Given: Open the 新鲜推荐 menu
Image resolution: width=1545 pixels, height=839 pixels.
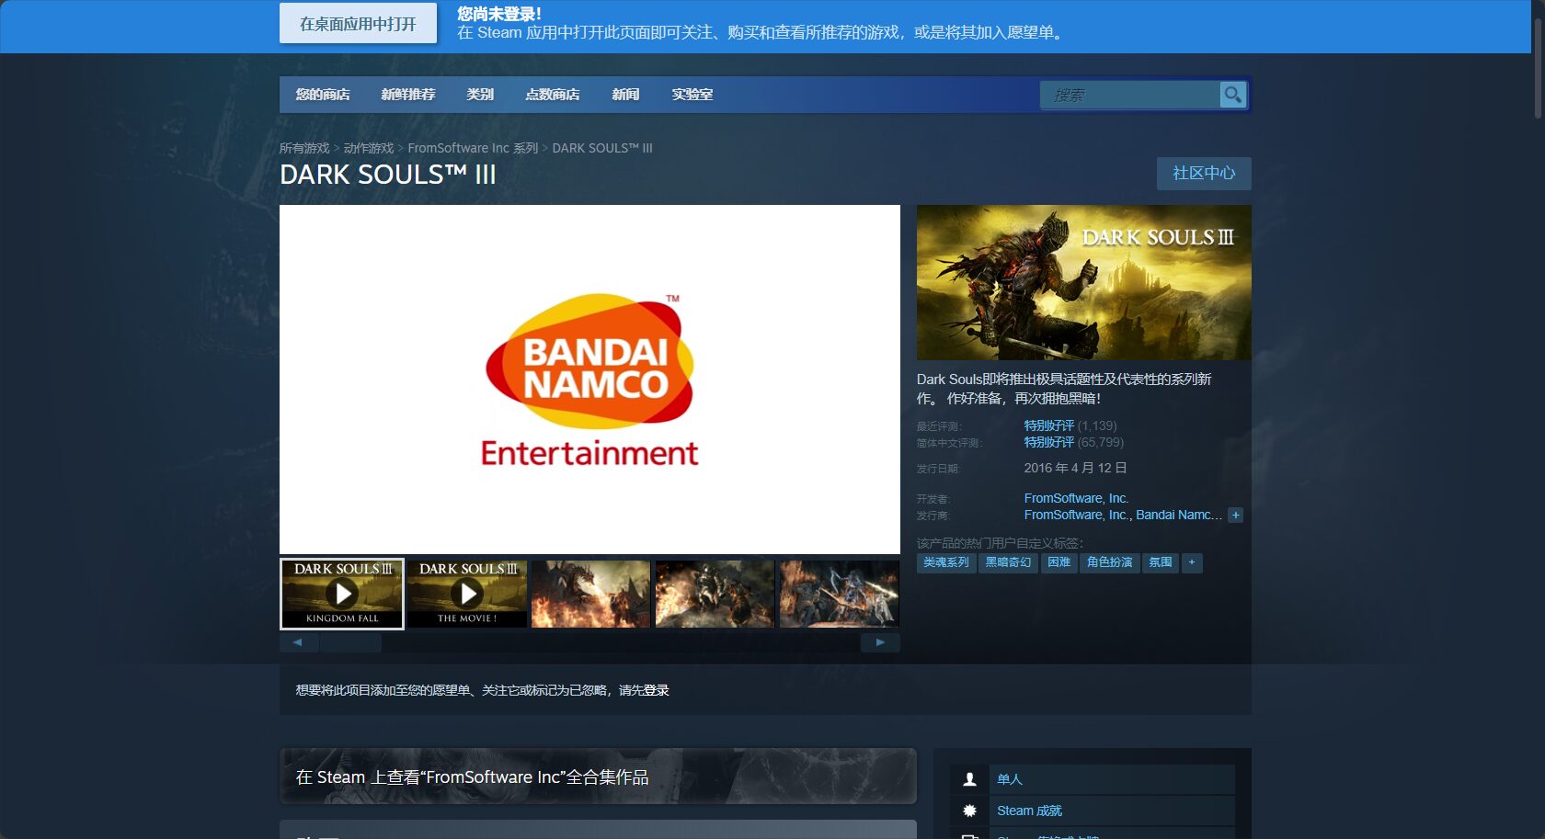Looking at the screenshot, I should pos(407,95).
